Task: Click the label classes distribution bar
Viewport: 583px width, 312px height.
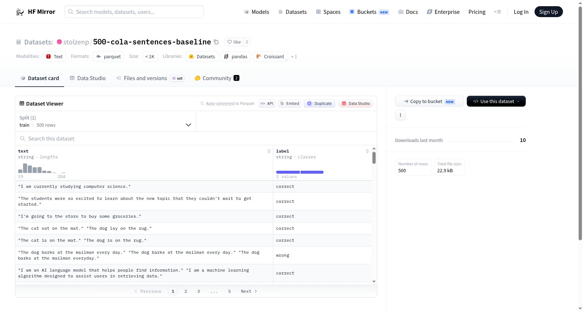Action: pos(300,172)
